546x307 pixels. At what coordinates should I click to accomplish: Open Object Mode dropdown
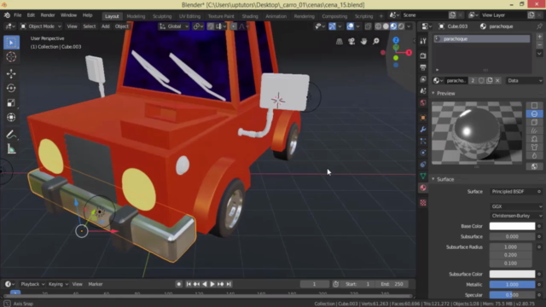pos(40,26)
